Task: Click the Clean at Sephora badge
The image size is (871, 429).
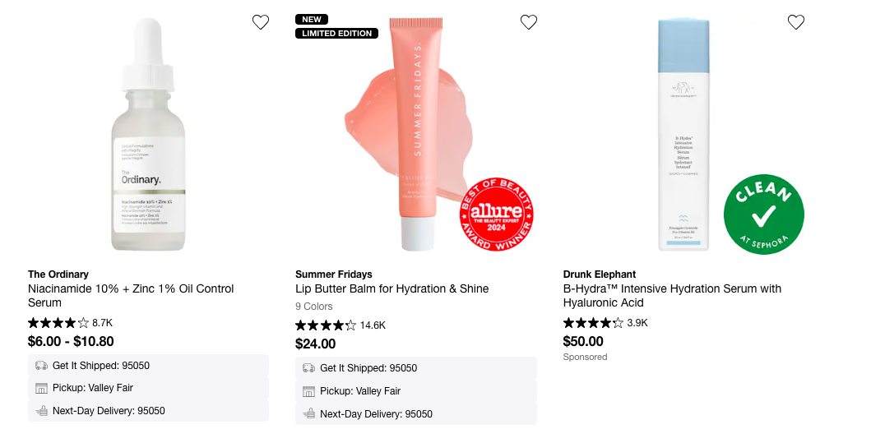Action: click(x=764, y=214)
